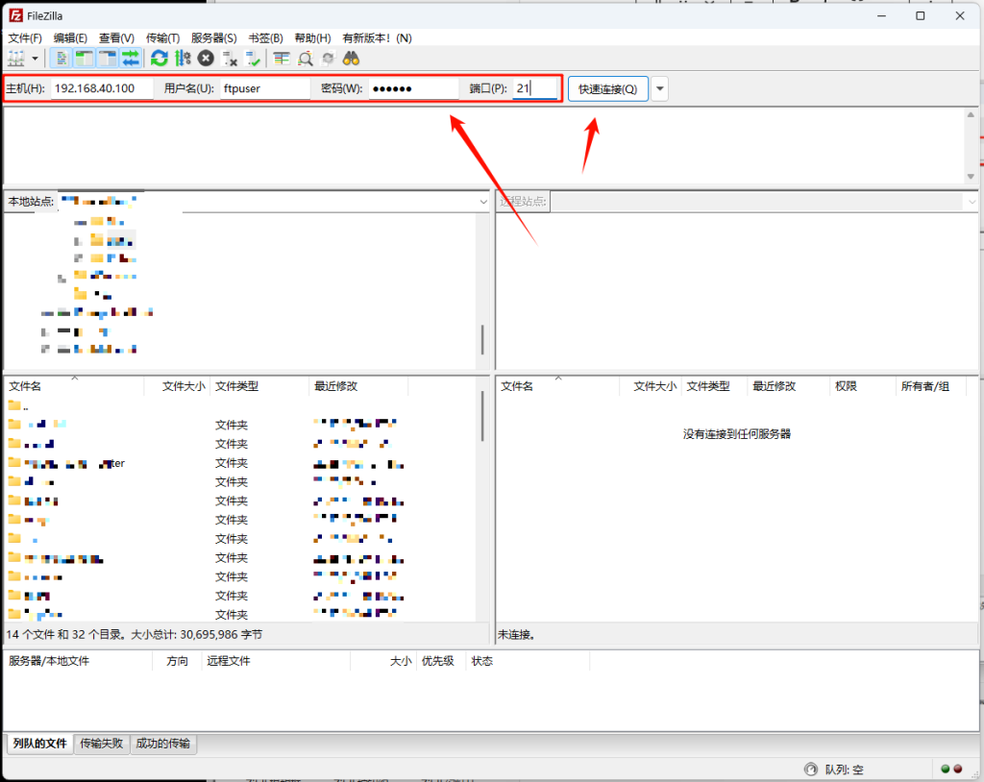Toggle the transfer queue panel

click(132, 59)
